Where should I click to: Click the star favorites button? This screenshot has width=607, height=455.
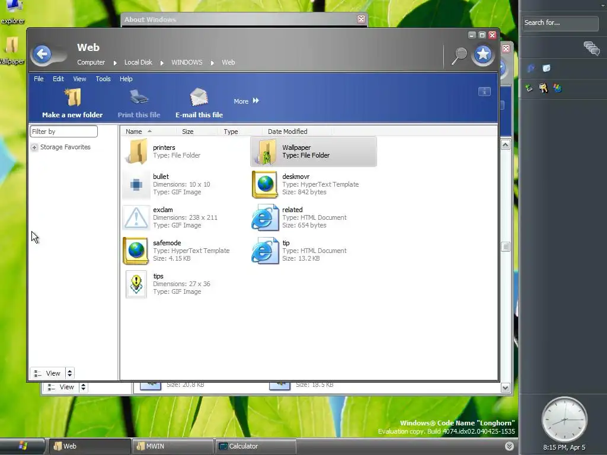pos(483,55)
